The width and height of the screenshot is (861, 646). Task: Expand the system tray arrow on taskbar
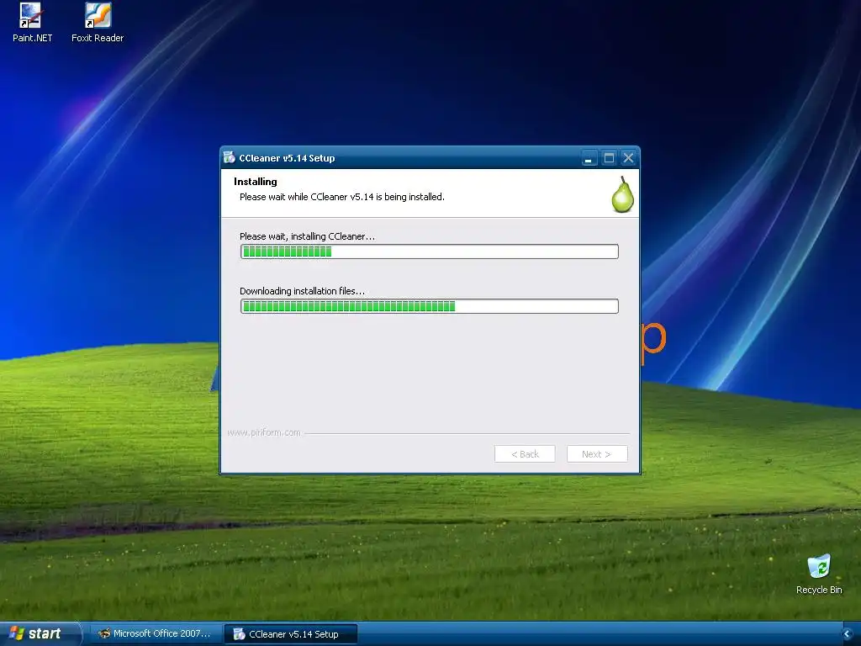pos(847,634)
